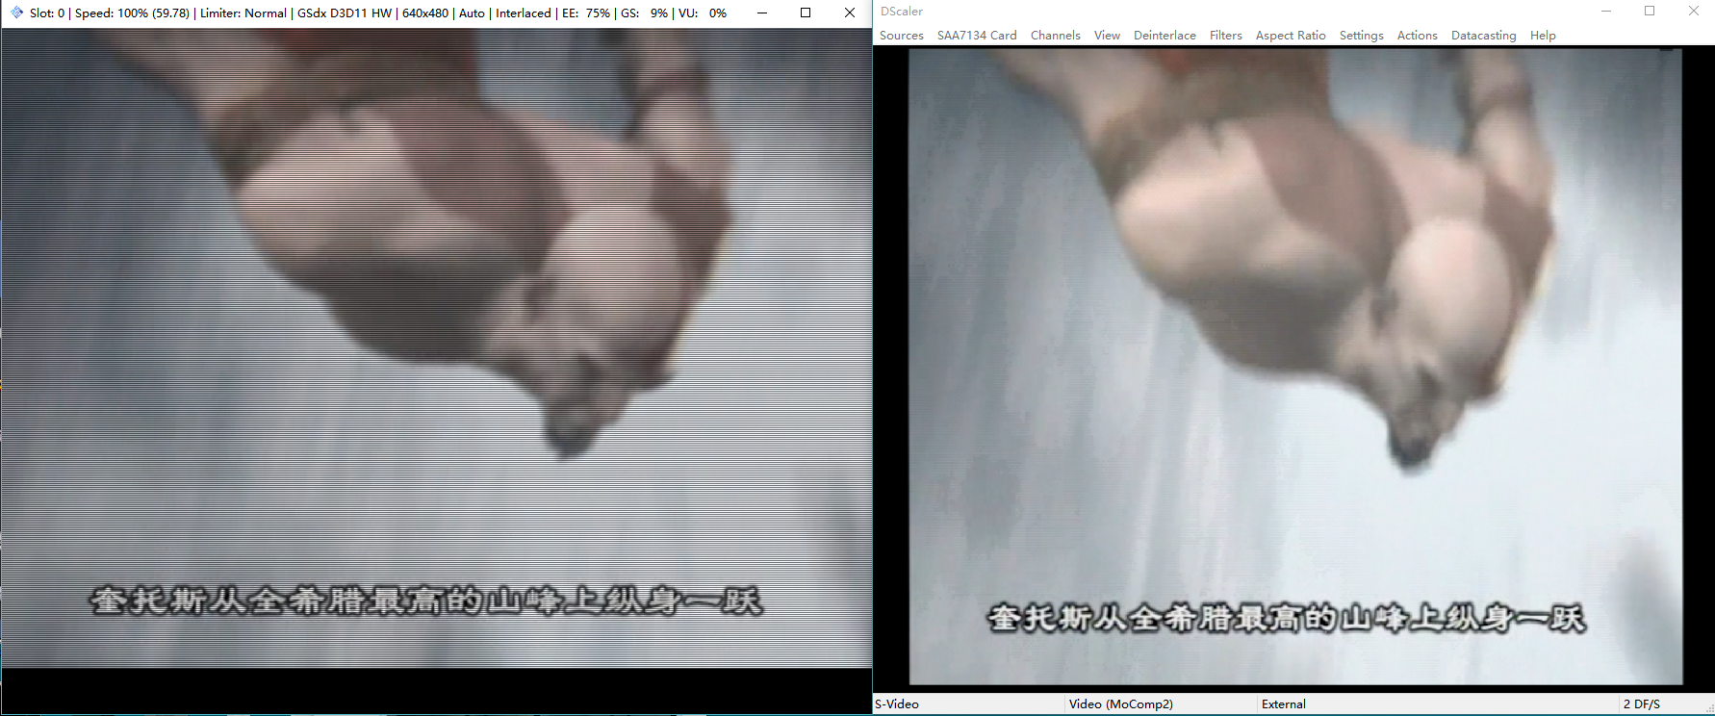Open the Sources menu in DScaler
The width and height of the screenshot is (1715, 716).
coord(901,36)
